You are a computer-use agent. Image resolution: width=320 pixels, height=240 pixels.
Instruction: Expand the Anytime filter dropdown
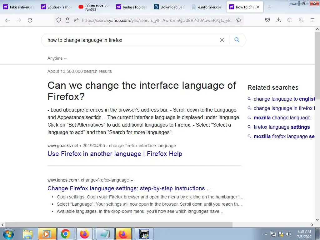pyautogui.click(x=57, y=58)
